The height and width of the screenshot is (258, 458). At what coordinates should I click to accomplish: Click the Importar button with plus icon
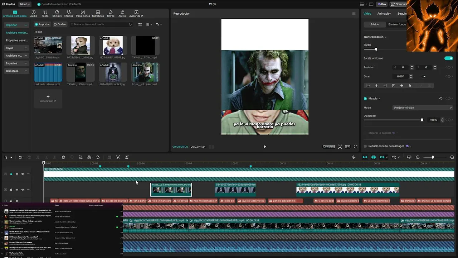42,24
